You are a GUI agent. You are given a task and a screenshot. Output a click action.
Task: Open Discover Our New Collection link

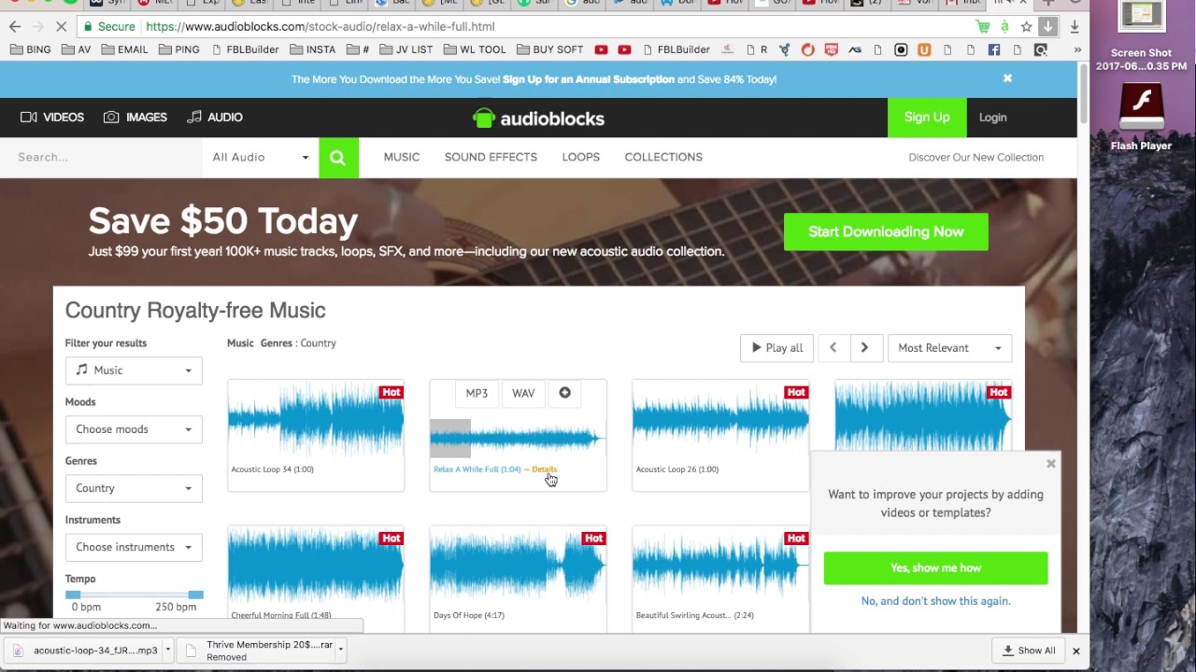(x=975, y=157)
